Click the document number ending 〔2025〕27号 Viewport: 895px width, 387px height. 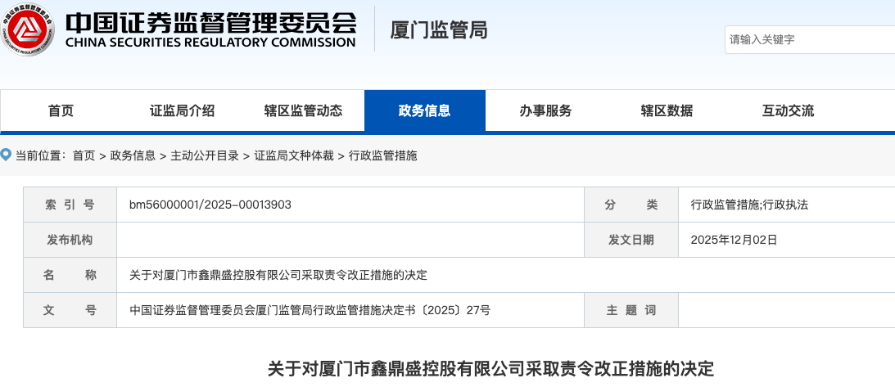click(310, 311)
